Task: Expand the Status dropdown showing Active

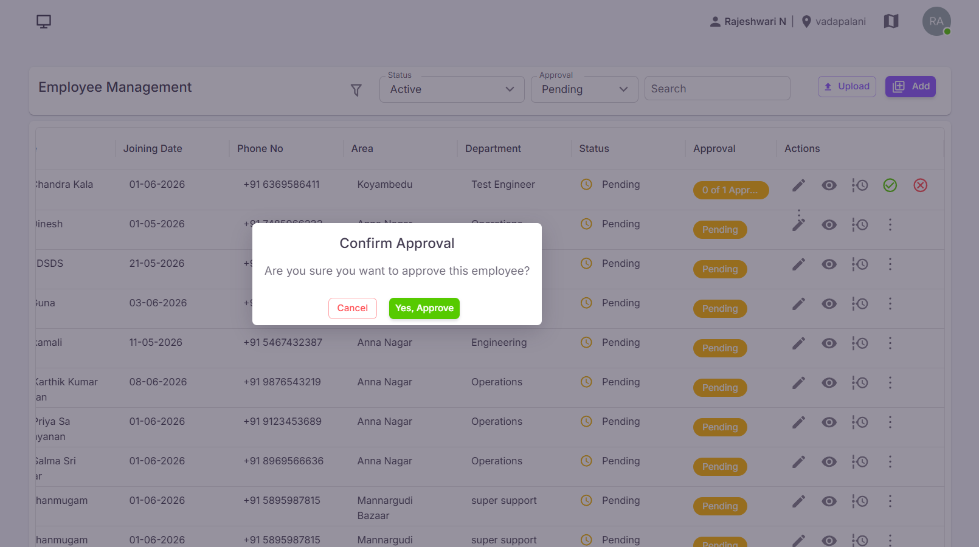Action: [452, 89]
